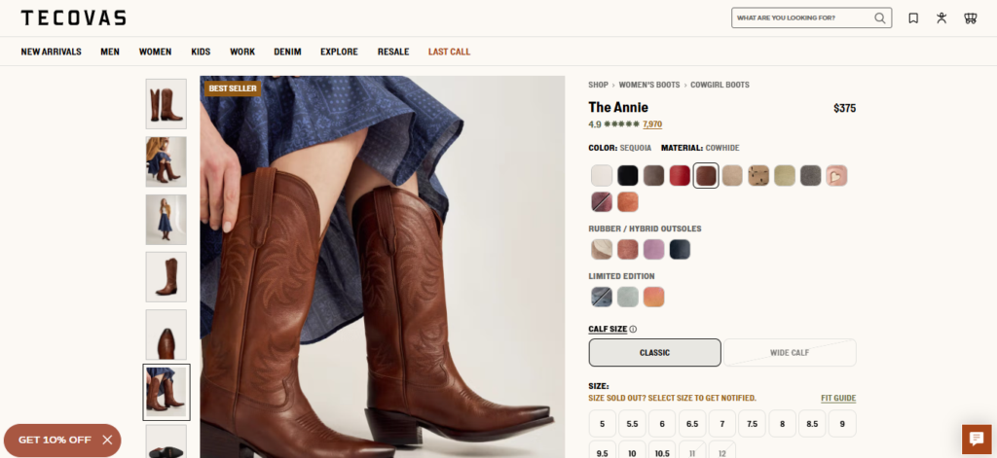997x458 pixels.
Task: Select the spotted pattern swatch
Action: coord(757,175)
